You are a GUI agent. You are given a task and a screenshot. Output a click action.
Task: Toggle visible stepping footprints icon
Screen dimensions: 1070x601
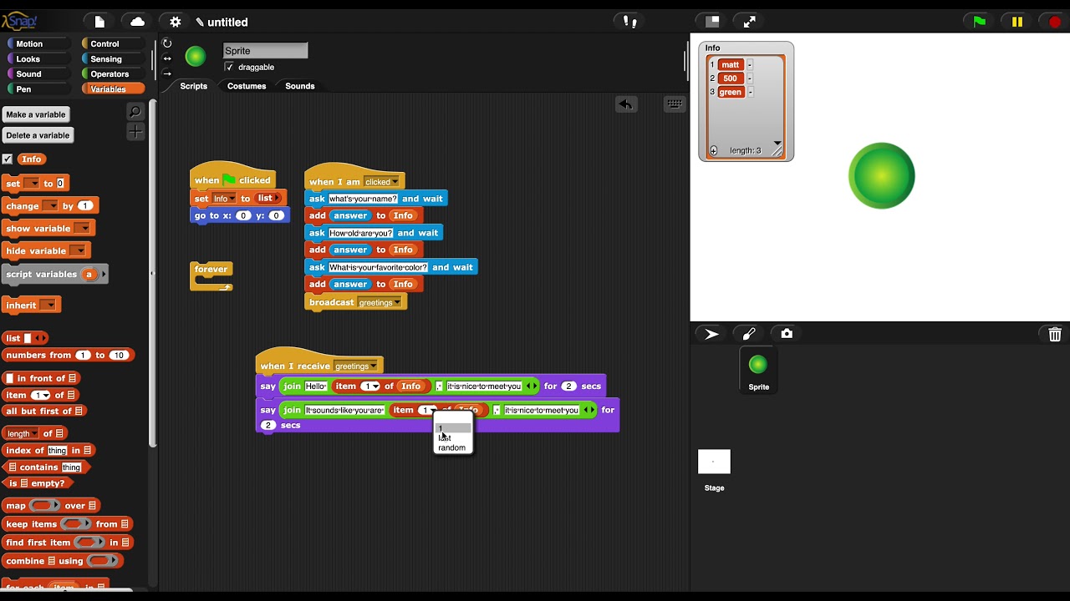pos(631,22)
